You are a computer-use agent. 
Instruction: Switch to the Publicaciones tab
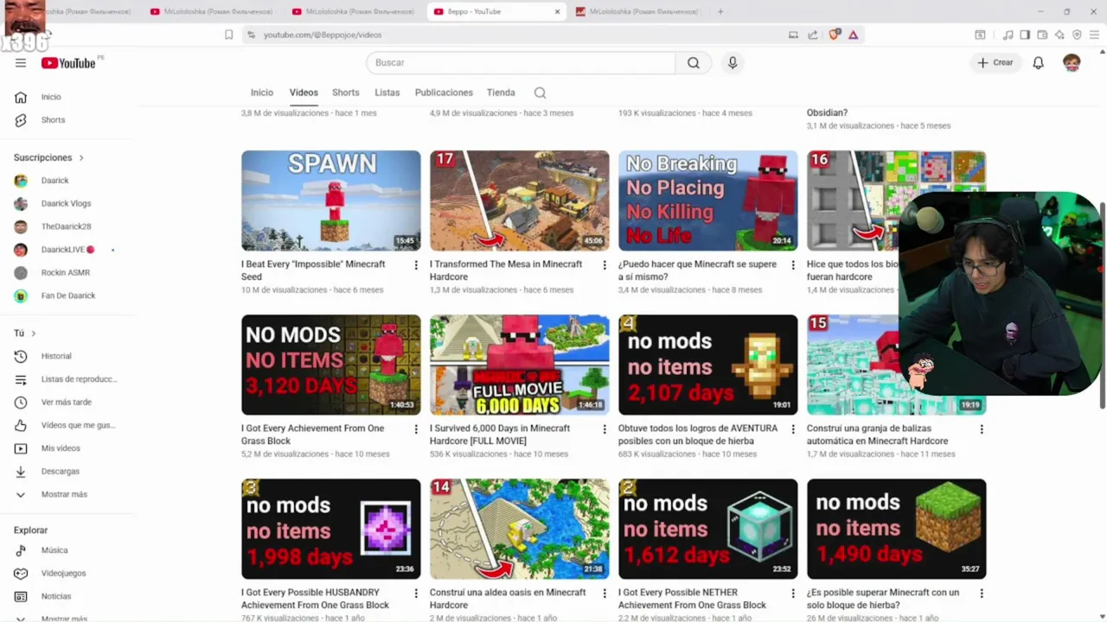(x=444, y=92)
